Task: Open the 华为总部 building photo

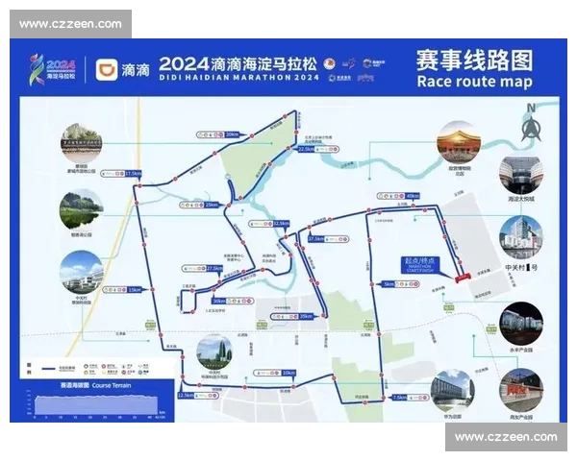Action: click(452, 391)
